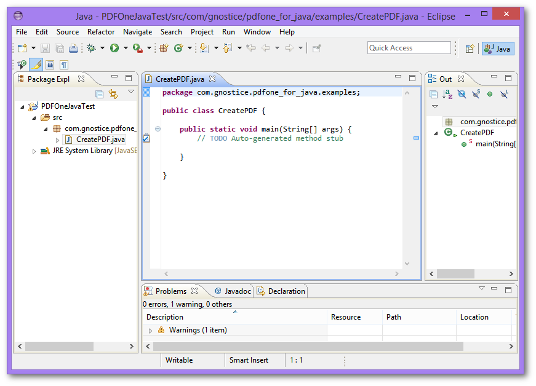Screen dimensions: 536x386
Task: Click the Eclipse logo in title bar
Action: [18, 15]
